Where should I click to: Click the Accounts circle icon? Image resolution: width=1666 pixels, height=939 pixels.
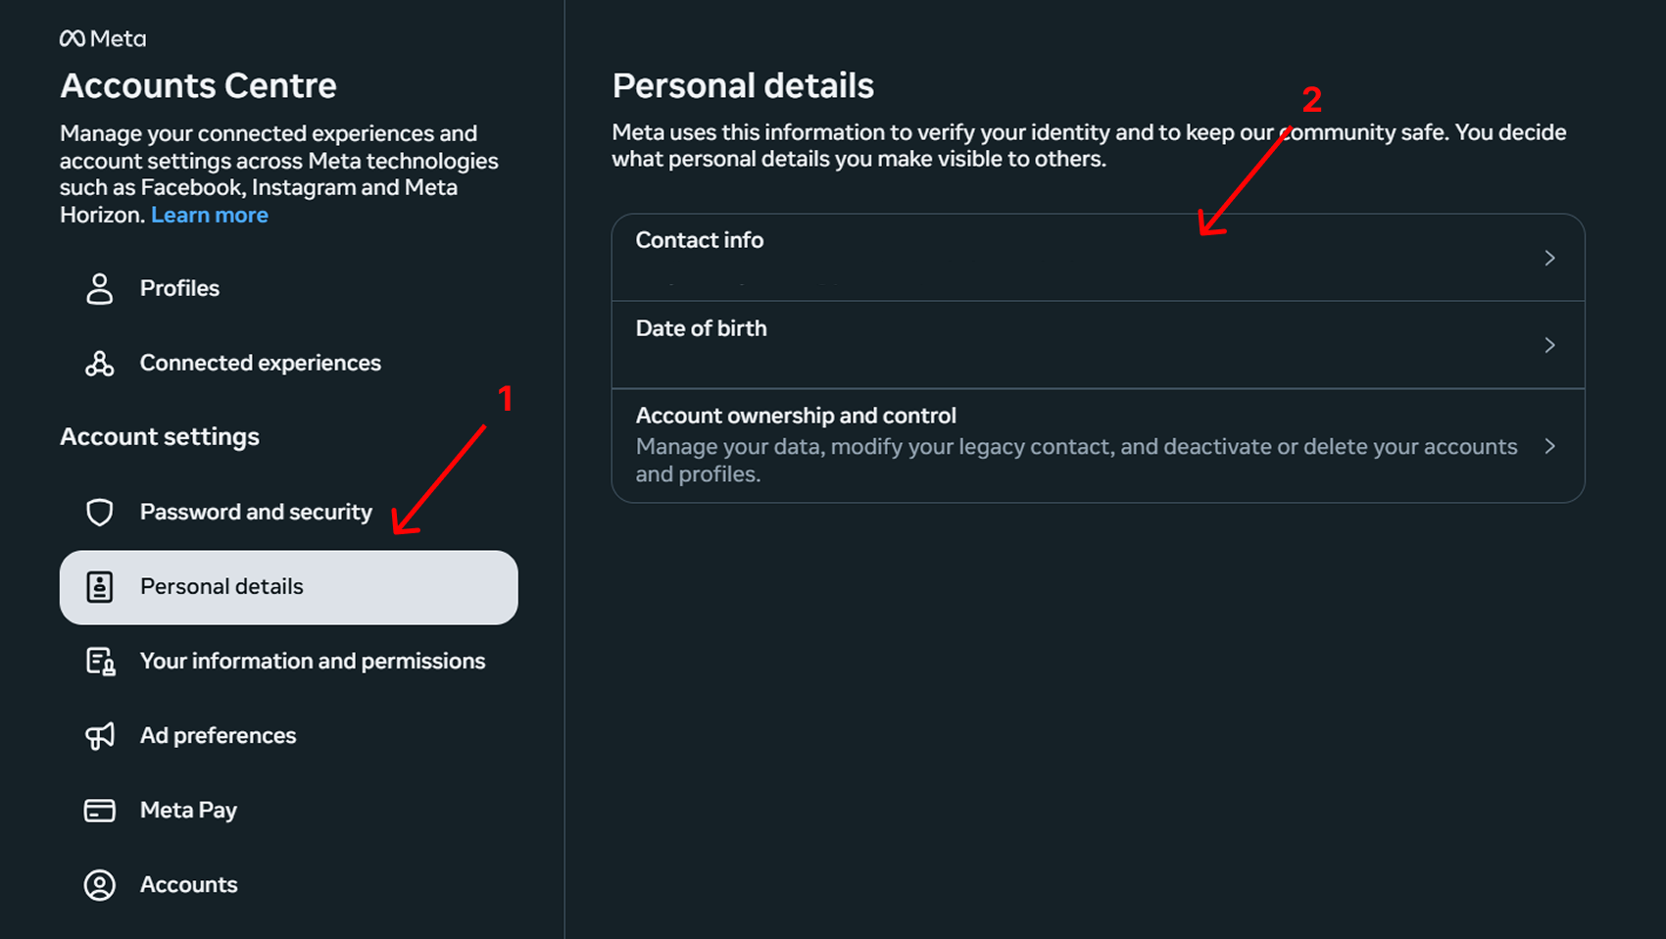(99, 884)
